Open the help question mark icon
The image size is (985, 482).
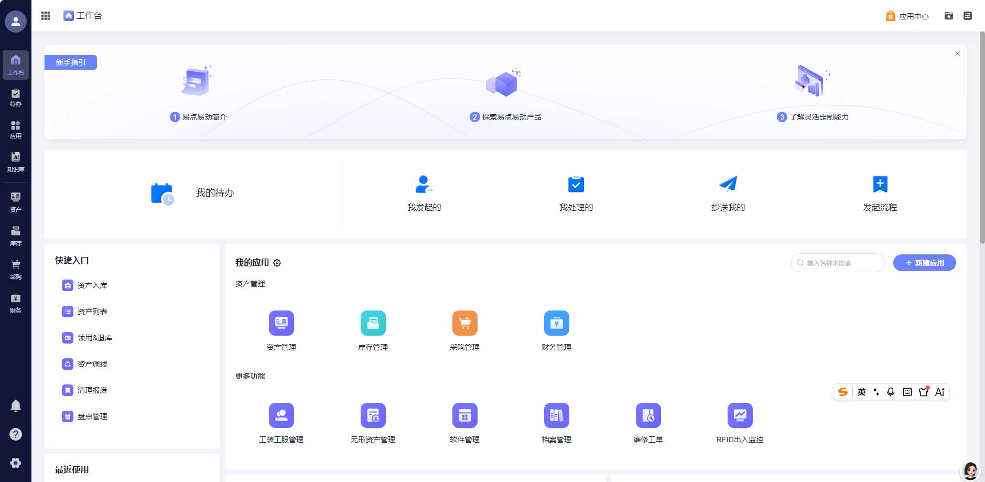pyautogui.click(x=16, y=434)
